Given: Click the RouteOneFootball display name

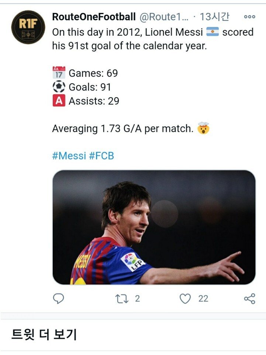Looking at the screenshot, I should pyautogui.click(x=94, y=17).
